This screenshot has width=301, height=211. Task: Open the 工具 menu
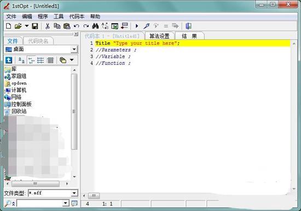coord(59,16)
